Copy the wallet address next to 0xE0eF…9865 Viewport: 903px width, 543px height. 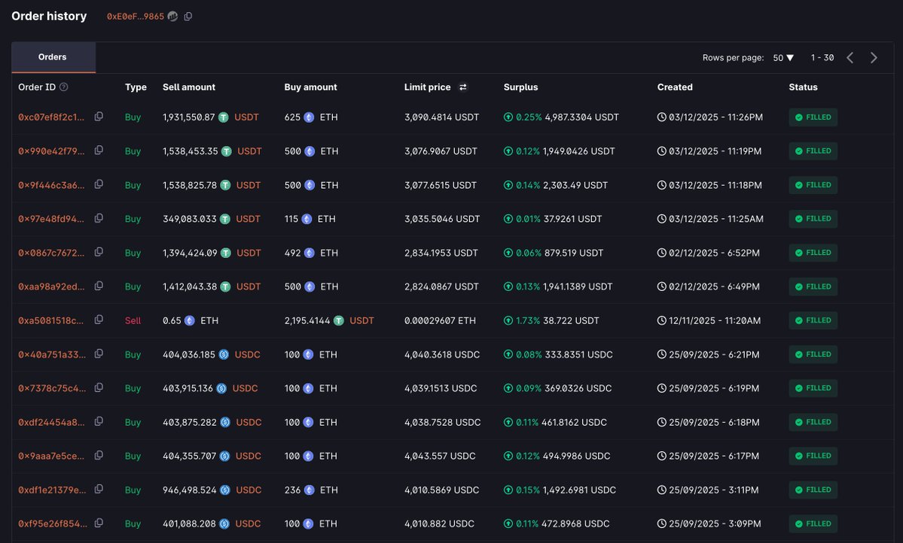click(x=188, y=17)
